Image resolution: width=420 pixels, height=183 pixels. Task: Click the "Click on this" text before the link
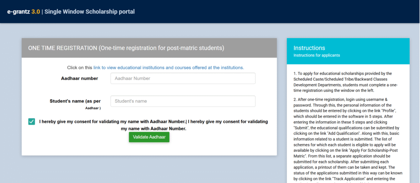coord(80,68)
